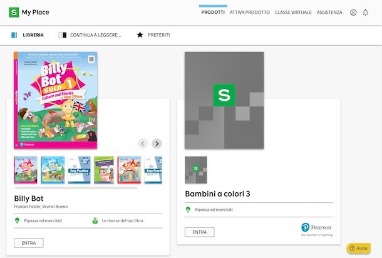Click the green S My Place logo

tap(14, 12)
